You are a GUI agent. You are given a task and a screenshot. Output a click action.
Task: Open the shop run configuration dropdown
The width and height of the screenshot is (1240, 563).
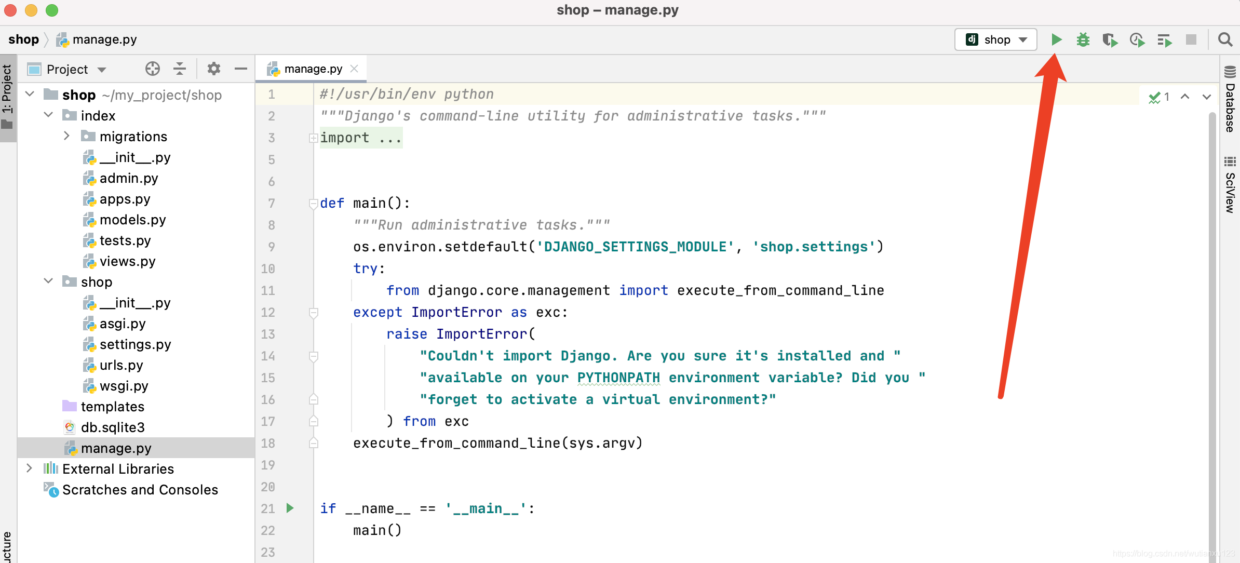tap(996, 39)
